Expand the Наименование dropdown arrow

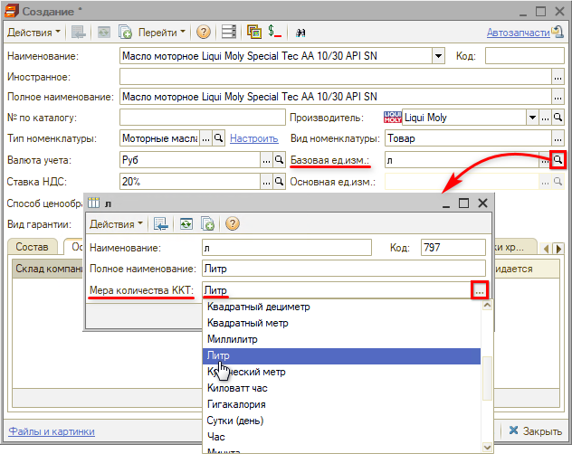(x=438, y=56)
